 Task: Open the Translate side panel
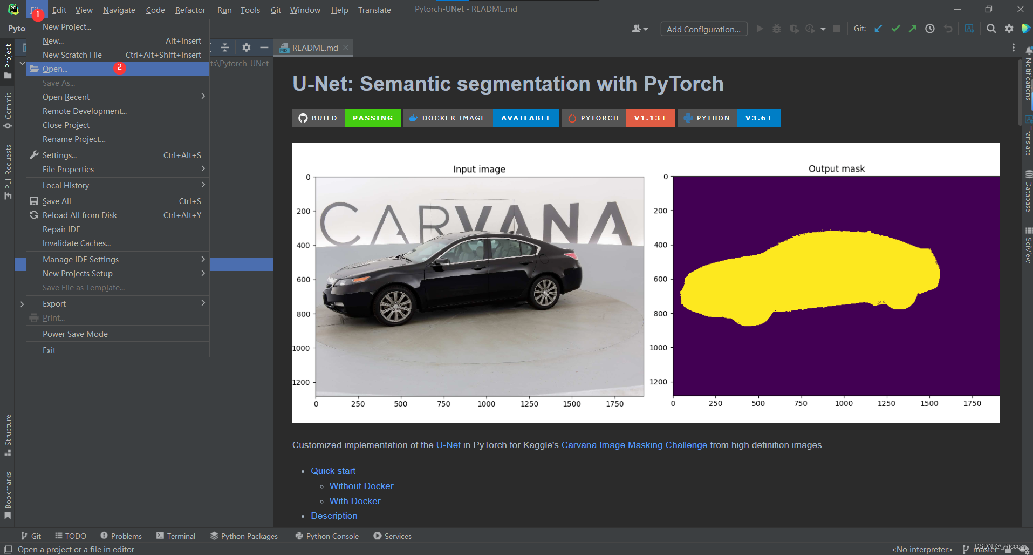(x=1028, y=136)
